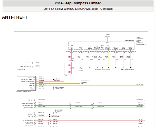Image resolution: width=155 pixels, height=127 pixels.
Task: Click the 'L70' circuit code
Action: 117,60
